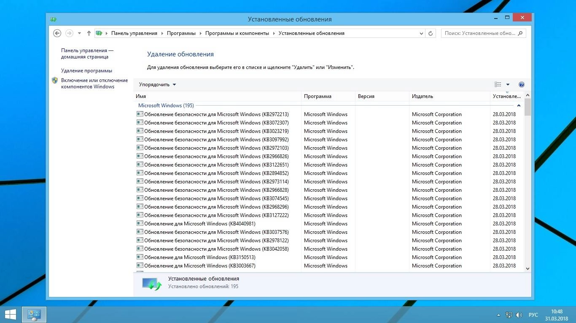This screenshot has width=576, height=323.
Task: Open the Упорядочить menu
Action: tap(157, 85)
